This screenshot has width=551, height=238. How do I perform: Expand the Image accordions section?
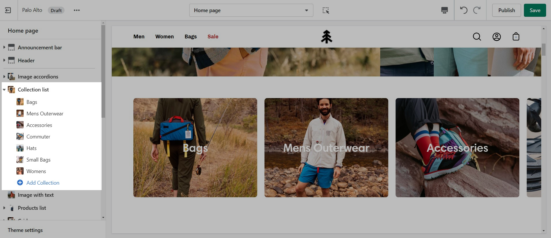tap(4, 76)
